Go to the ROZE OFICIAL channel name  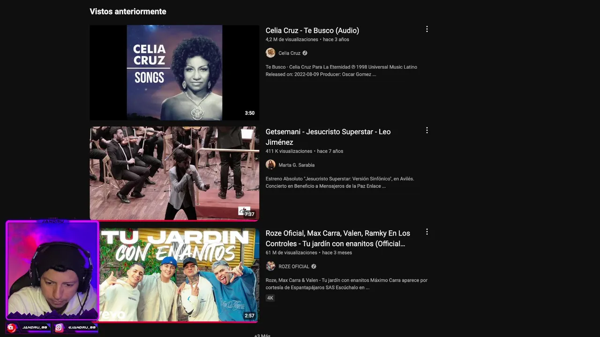pos(294,267)
